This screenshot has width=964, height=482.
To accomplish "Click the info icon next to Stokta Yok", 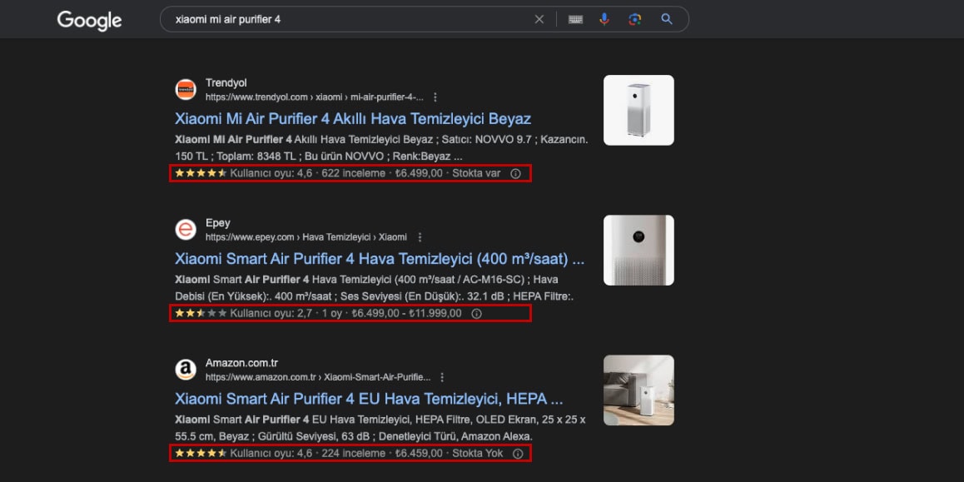I will pyautogui.click(x=518, y=454).
